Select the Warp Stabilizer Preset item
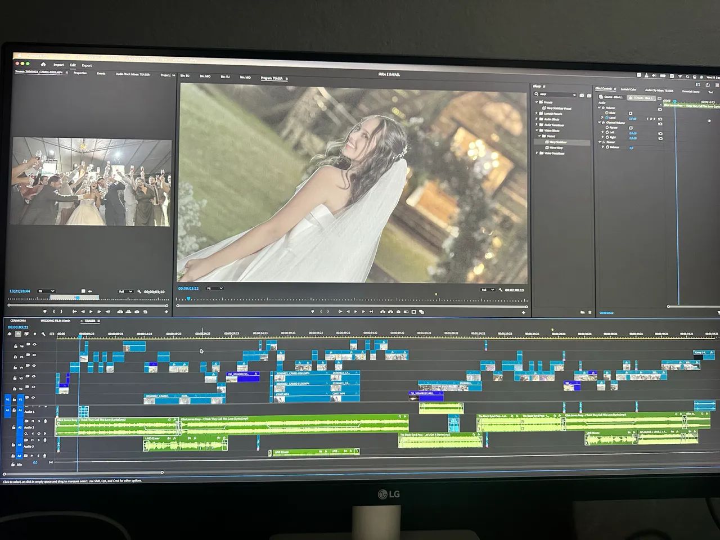The image size is (720, 540). (x=557, y=108)
